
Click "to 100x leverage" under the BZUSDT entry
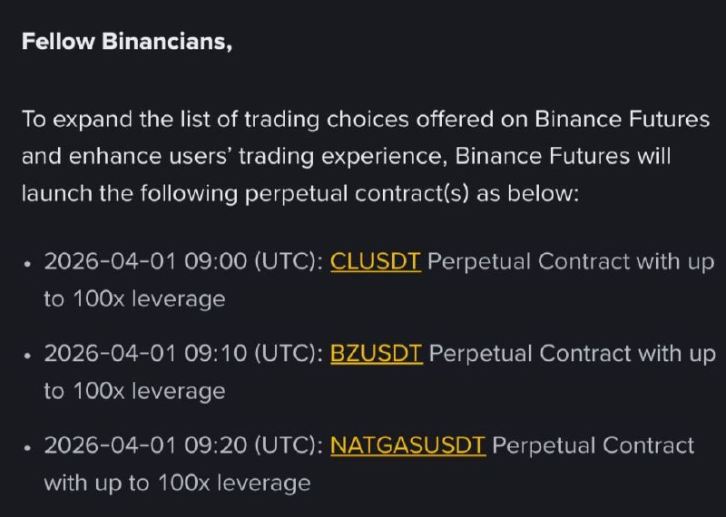(x=134, y=391)
